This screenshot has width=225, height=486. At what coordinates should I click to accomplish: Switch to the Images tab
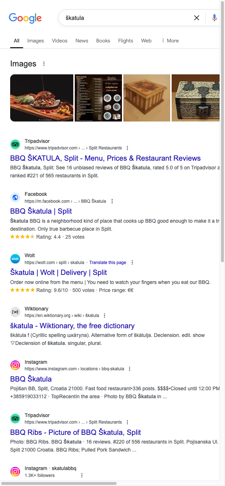pos(36,41)
